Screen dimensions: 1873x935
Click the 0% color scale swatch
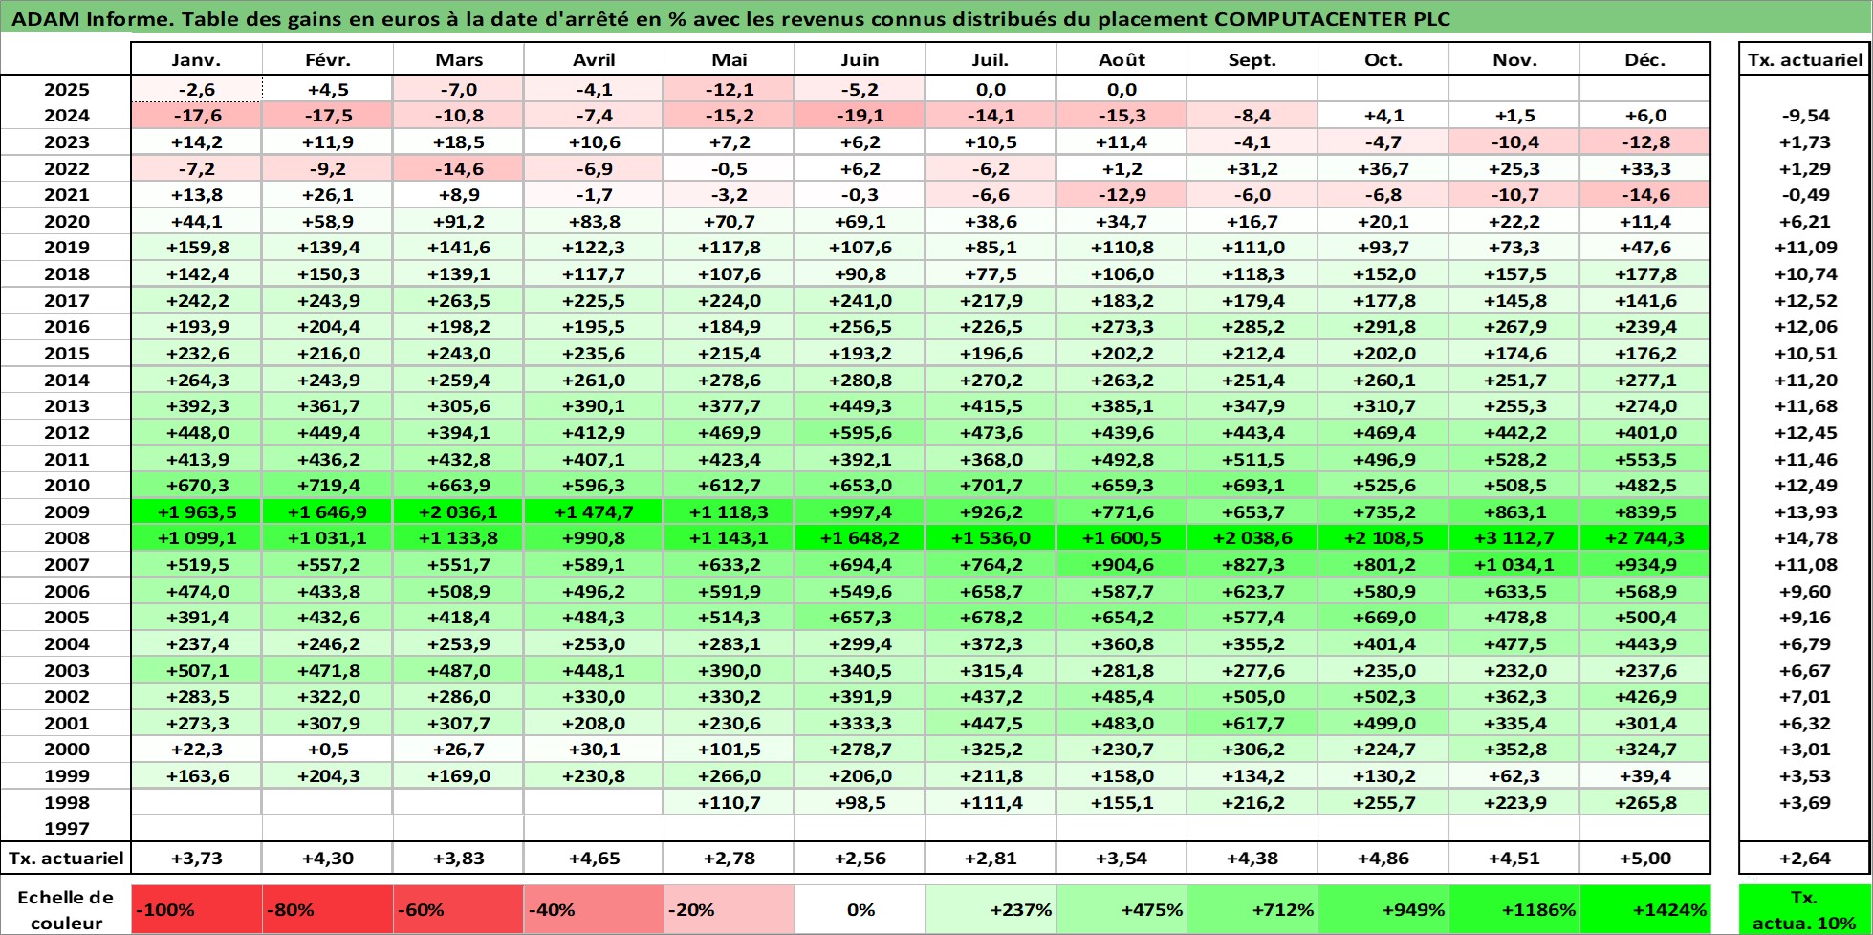tap(860, 910)
